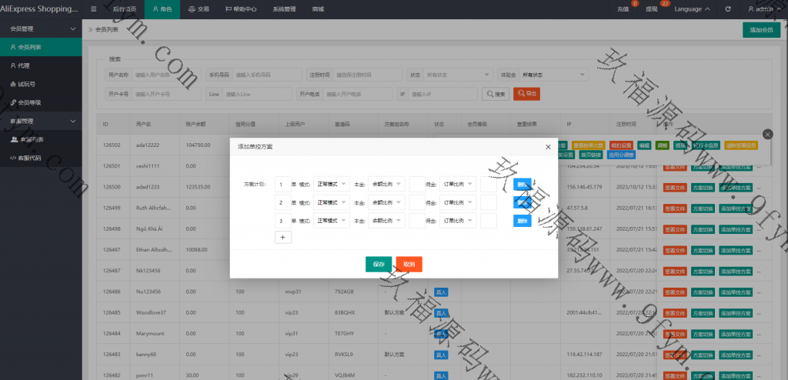
Task: Switch to the 交易 top tab
Action: point(199,9)
